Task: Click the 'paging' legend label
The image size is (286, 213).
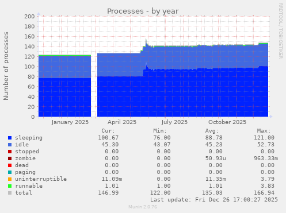Action: point(25,172)
